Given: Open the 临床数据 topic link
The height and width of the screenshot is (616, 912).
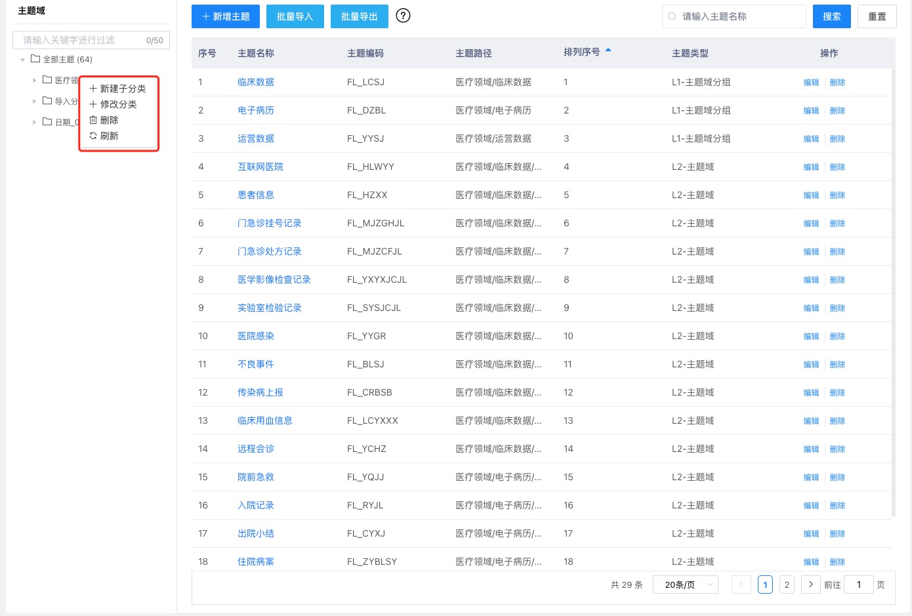Looking at the screenshot, I should (256, 82).
